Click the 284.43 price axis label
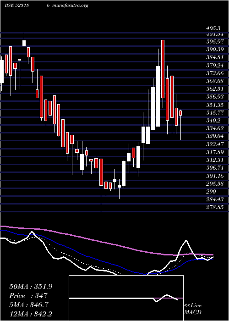Screen dimensions: 229x321 215,199
